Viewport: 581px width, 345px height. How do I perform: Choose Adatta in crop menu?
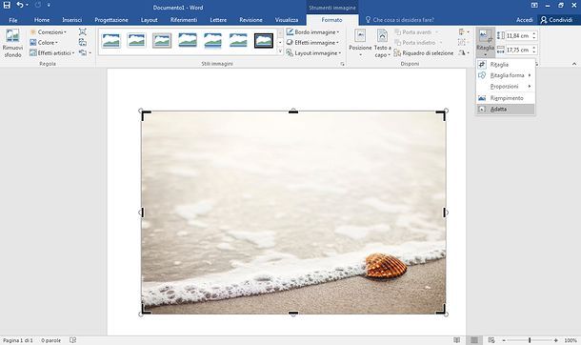coord(506,109)
